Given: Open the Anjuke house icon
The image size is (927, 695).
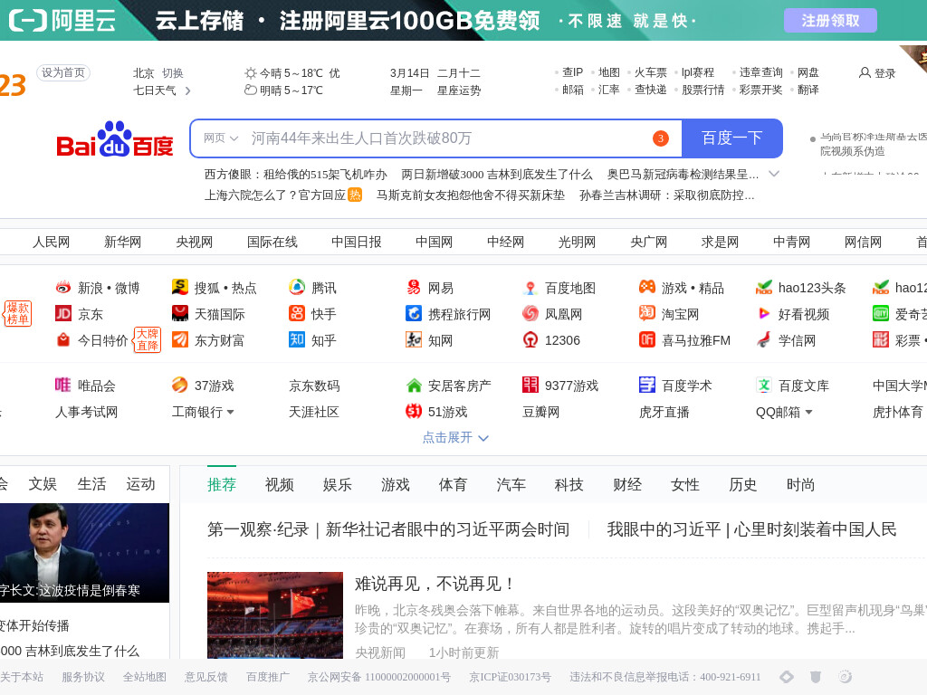Looking at the screenshot, I should pyautogui.click(x=413, y=386).
